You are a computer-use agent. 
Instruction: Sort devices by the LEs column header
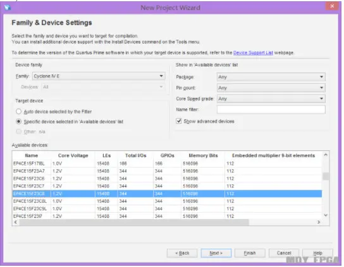pos(106,155)
